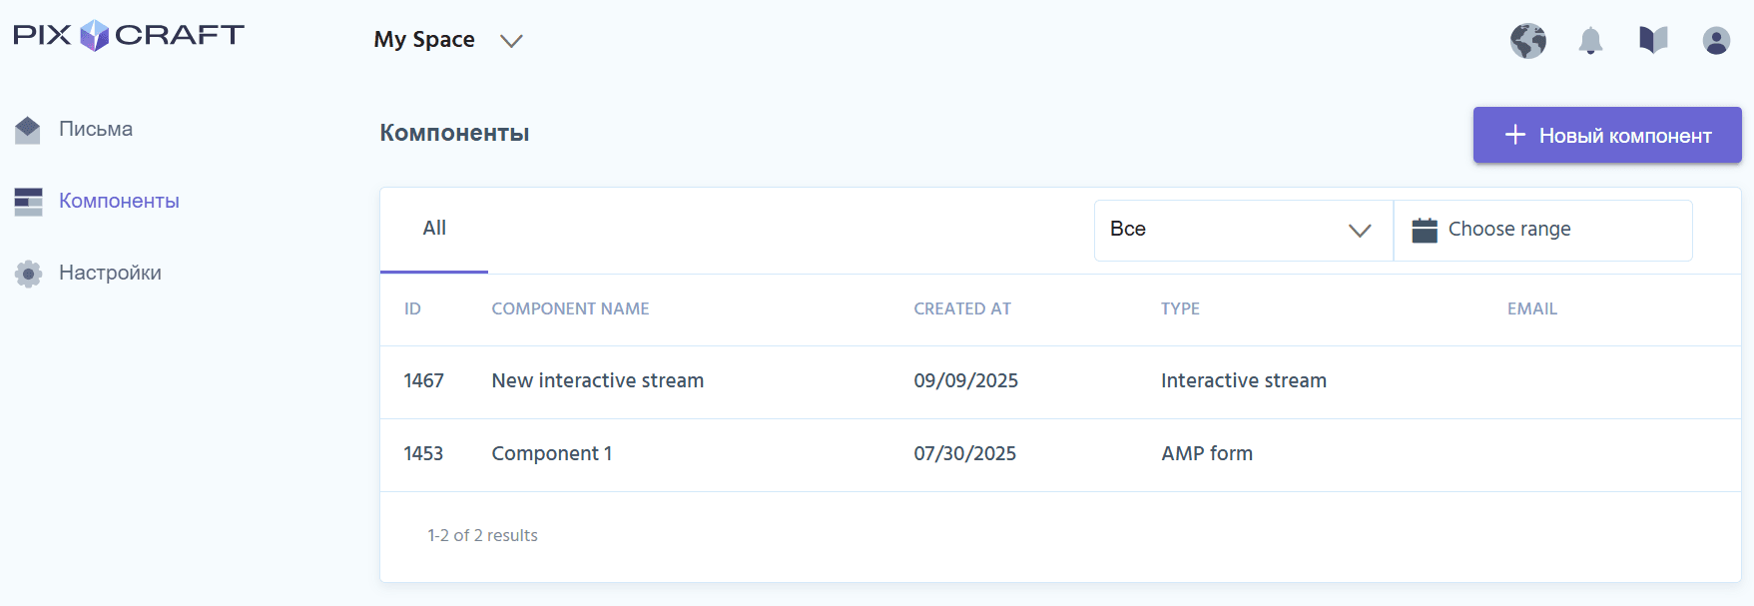Go to Письма in the sidebar
1754x606 pixels.
pyautogui.click(x=96, y=130)
